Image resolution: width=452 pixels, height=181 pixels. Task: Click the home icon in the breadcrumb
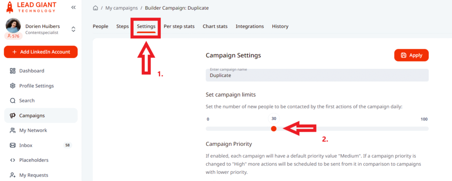[x=95, y=8]
